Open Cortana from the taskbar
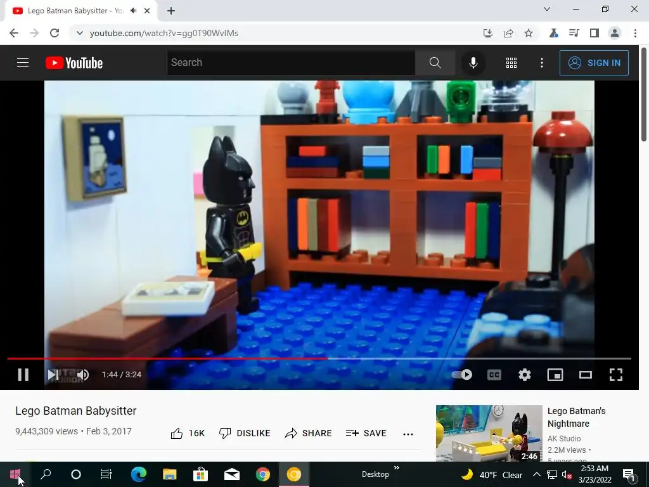The height and width of the screenshot is (487, 649). pos(76,474)
